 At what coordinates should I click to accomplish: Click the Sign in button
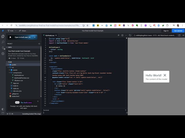[x=166, y=31]
